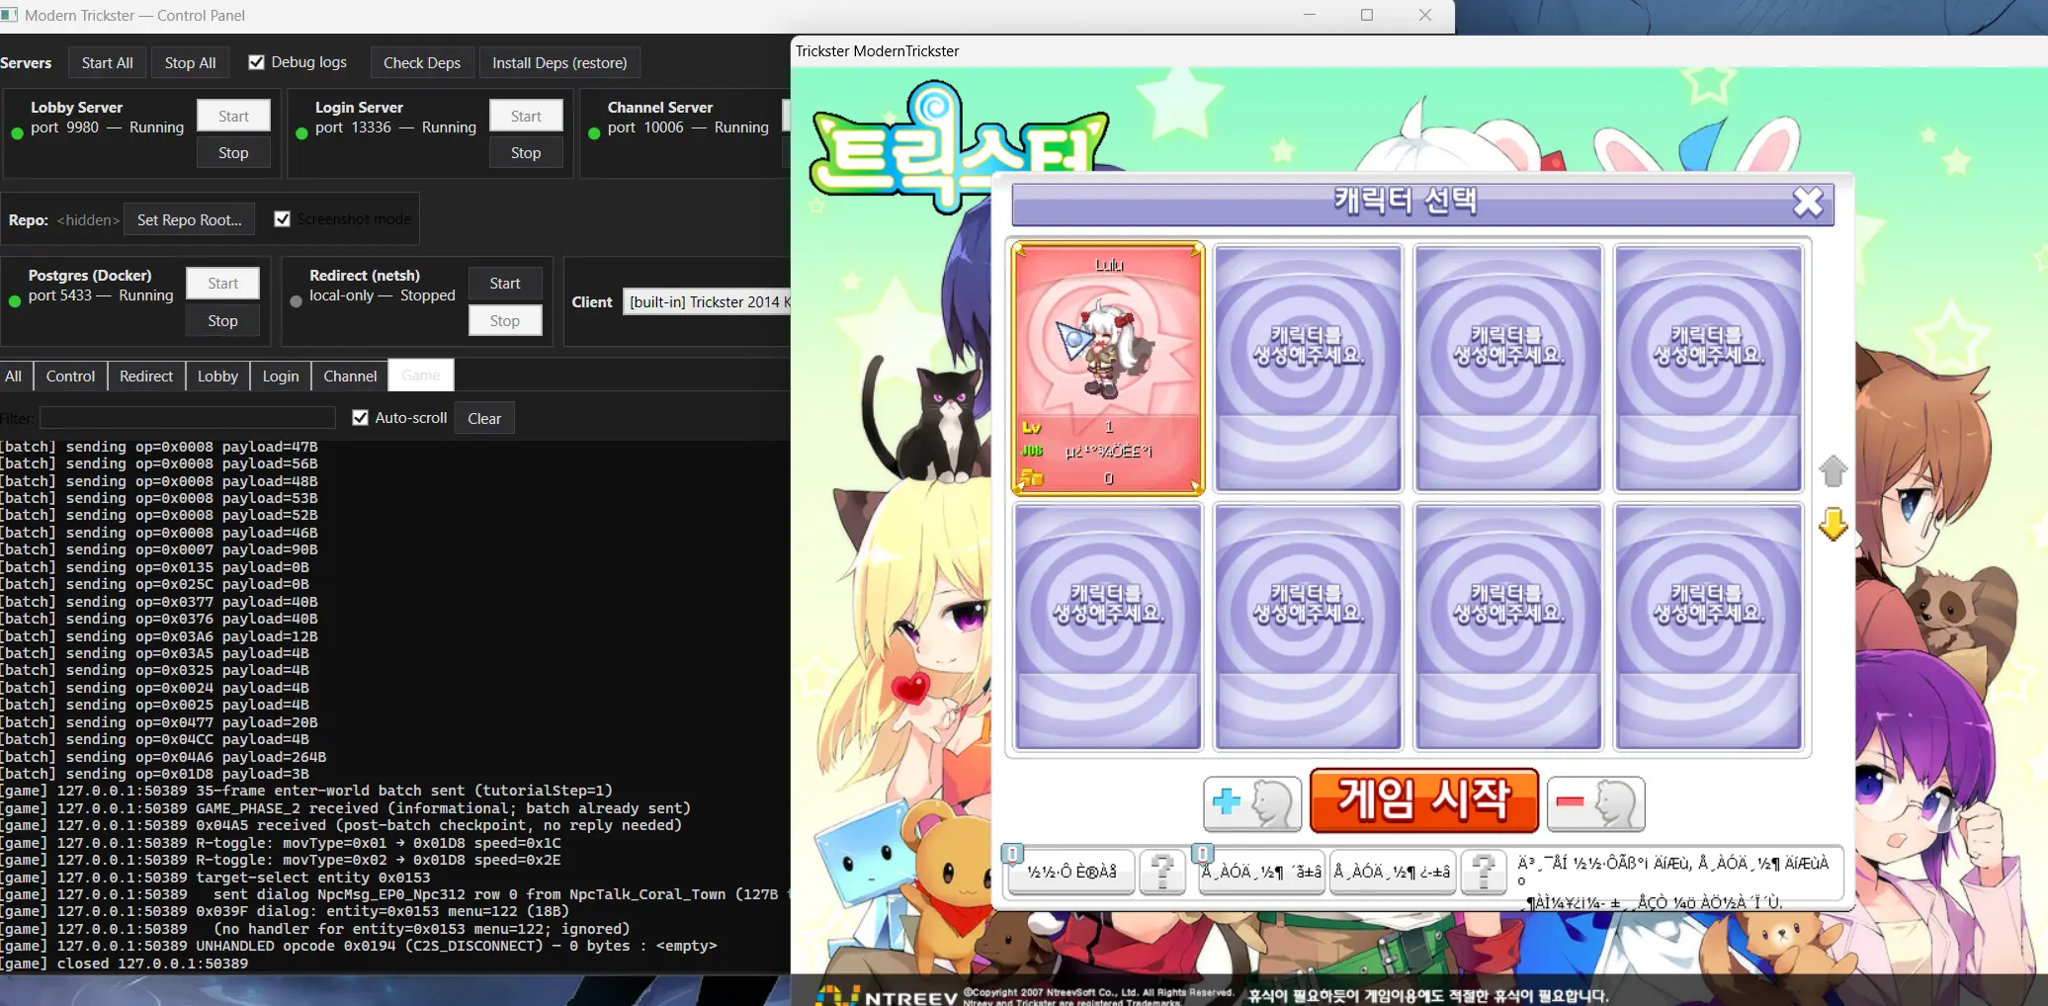Click the Control Panel app icon in title bar
The height and width of the screenshot is (1006, 2048).
[10, 15]
